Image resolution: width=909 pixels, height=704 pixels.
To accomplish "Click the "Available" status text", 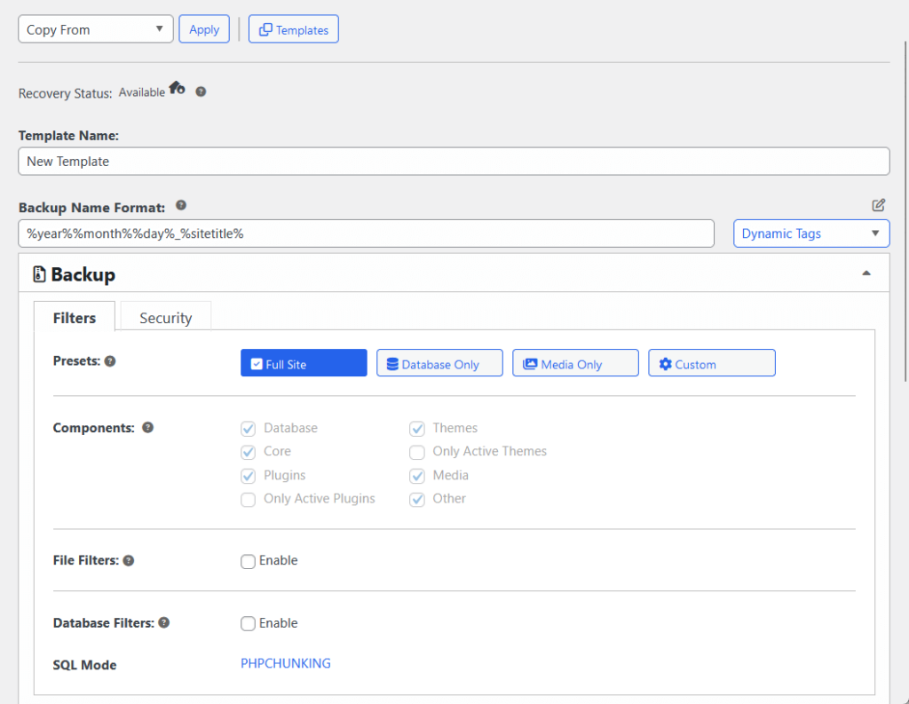I will (x=142, y=93).
